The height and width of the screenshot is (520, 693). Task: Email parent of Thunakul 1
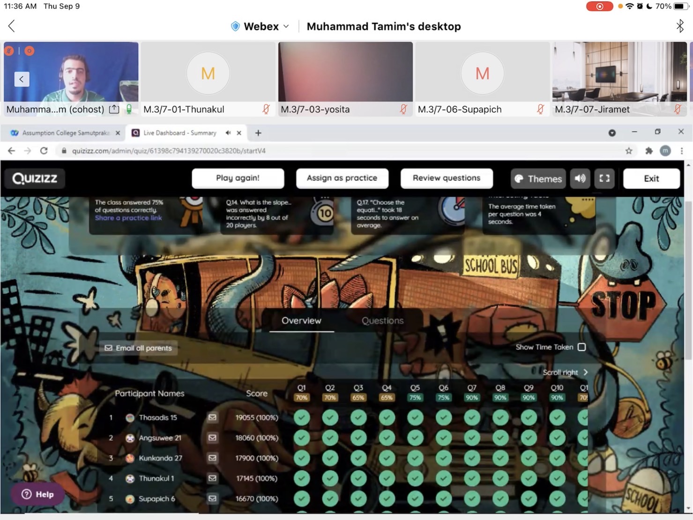tap(212, 478)
